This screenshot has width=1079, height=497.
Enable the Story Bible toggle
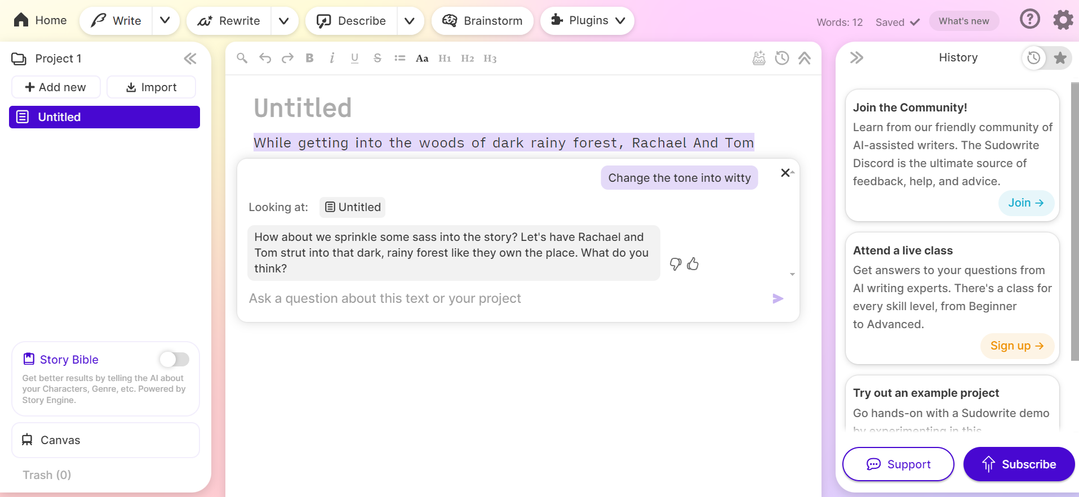click(174, 359)
